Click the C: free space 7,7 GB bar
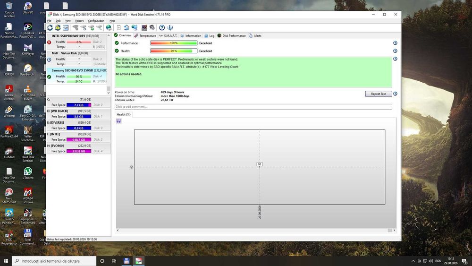Viewport: 472px width, 266px height. 79,105
